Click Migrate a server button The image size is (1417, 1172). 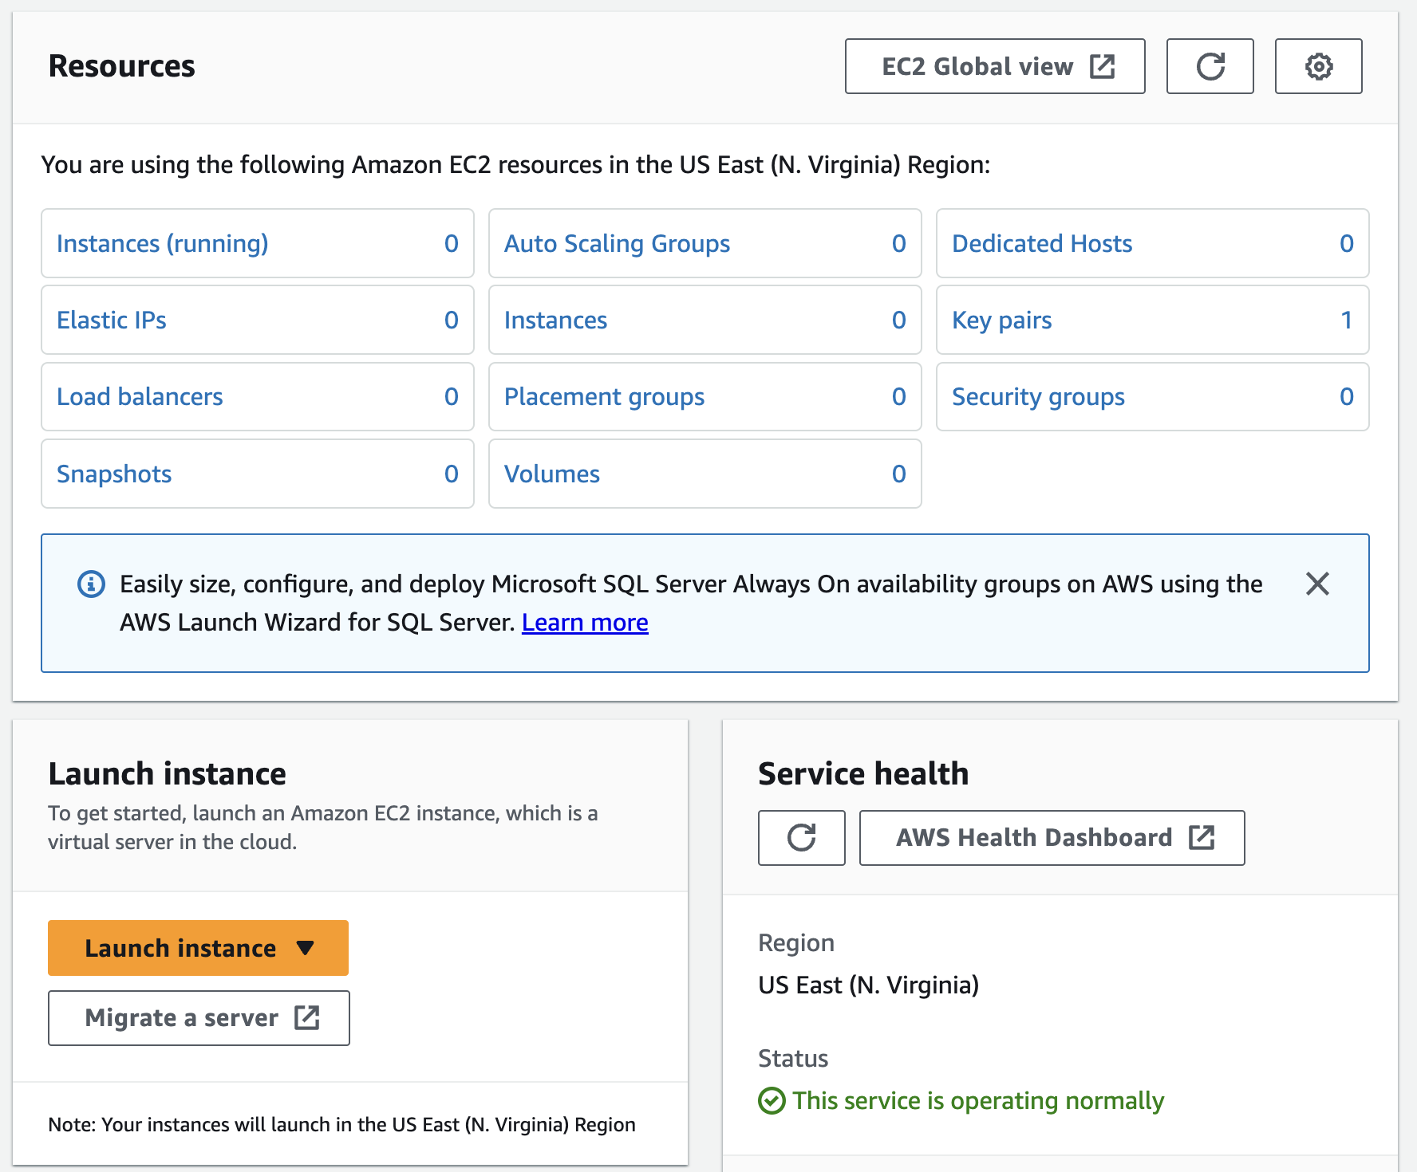click(x=199, y=1017)
